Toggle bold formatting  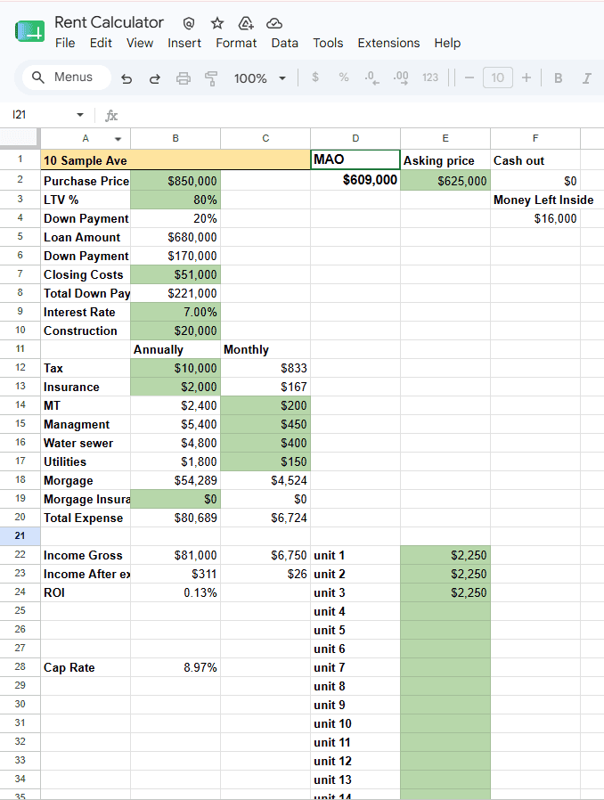pyautogui.click(x=558, y=78)
